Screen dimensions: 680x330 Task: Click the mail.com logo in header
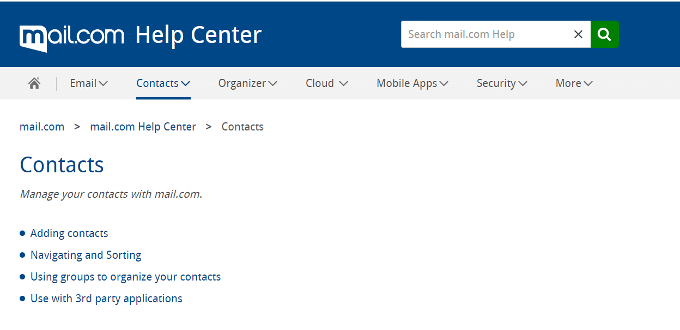[72, 36]
